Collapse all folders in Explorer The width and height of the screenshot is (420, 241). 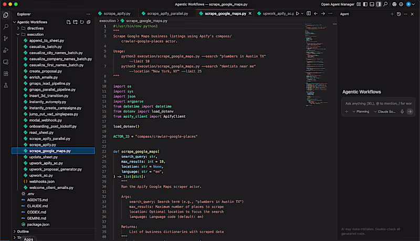[x=88, y=22]
